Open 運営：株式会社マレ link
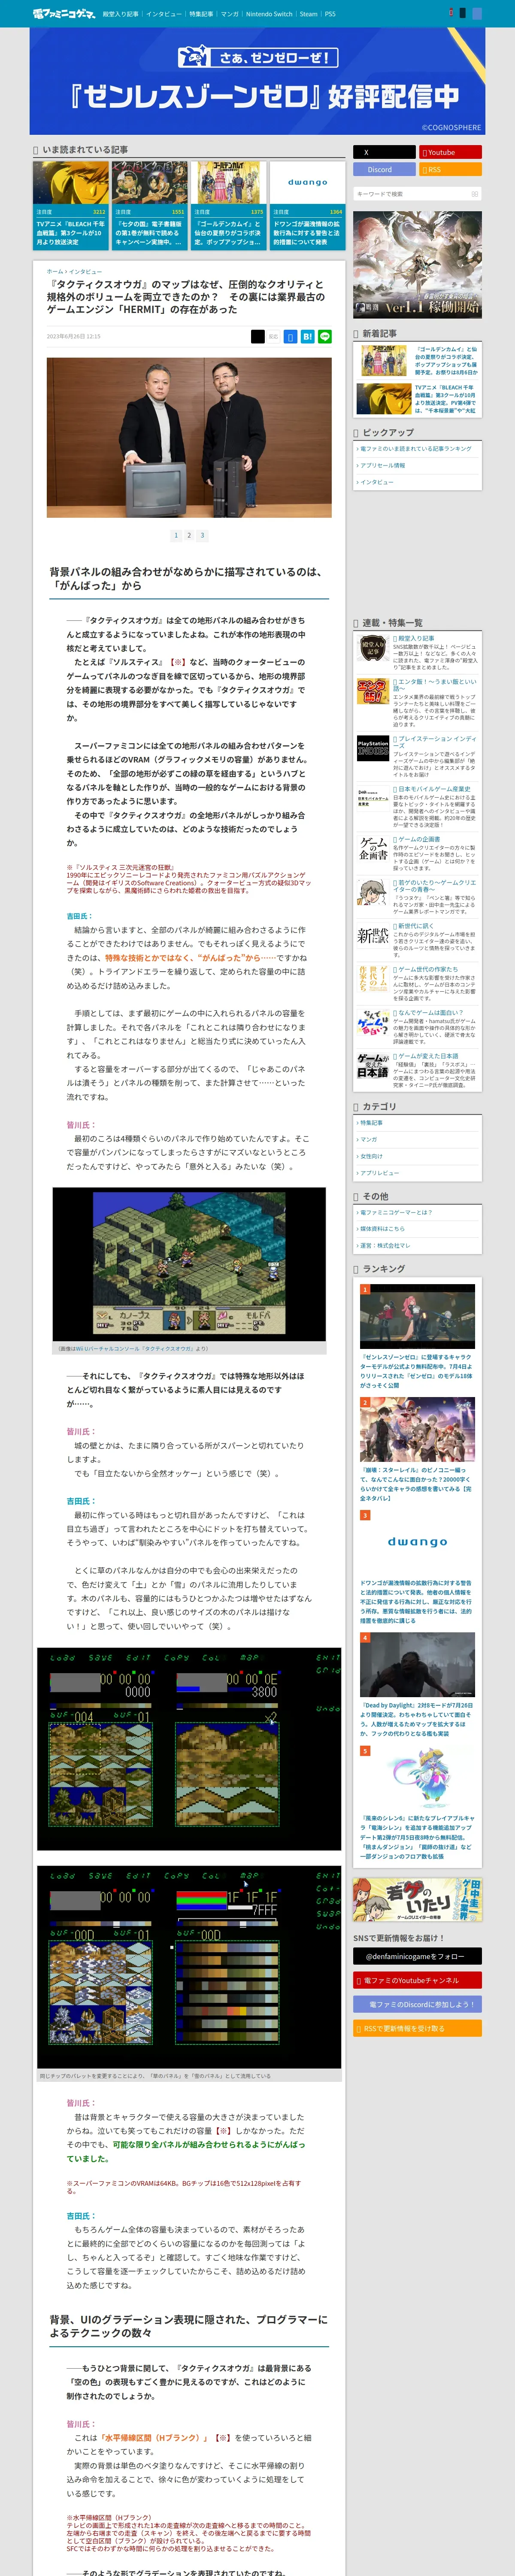The image size is (515, 2576). (385, 1246)
